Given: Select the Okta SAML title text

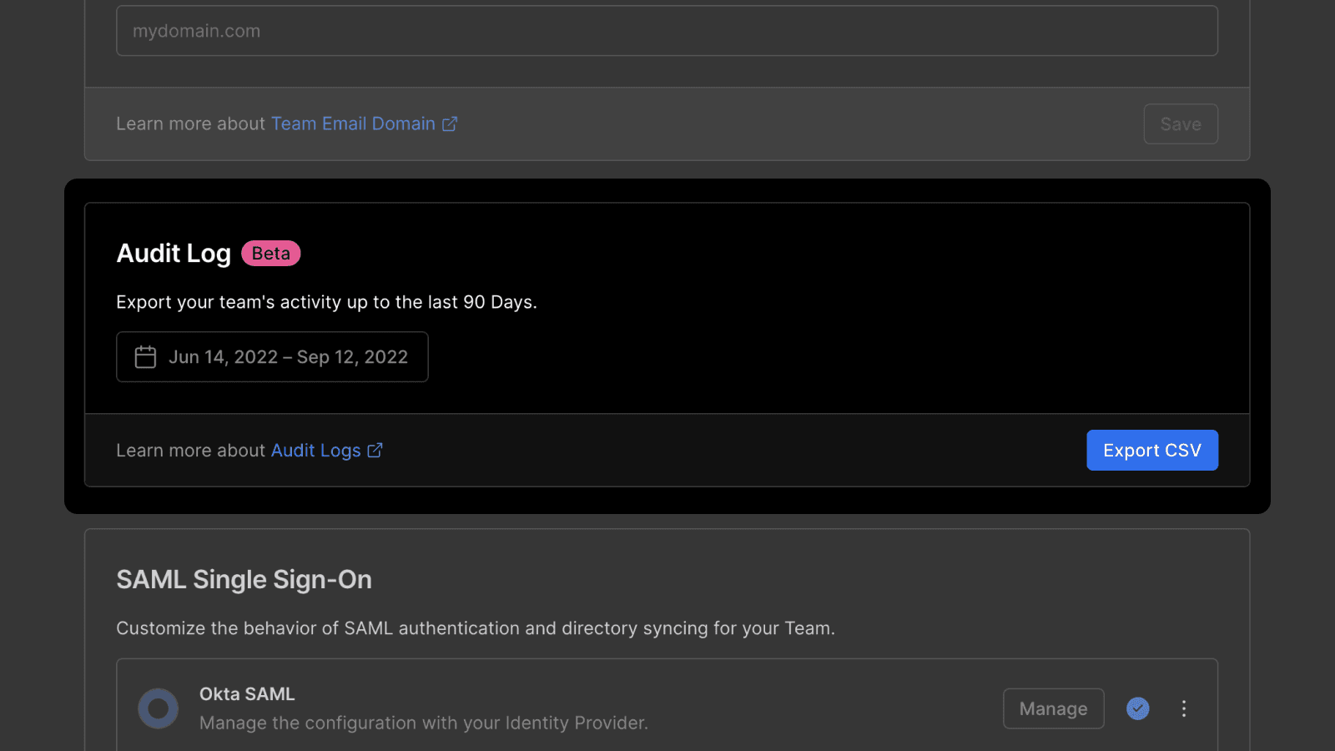Looking at the screenshot, I should pos(247,694).
